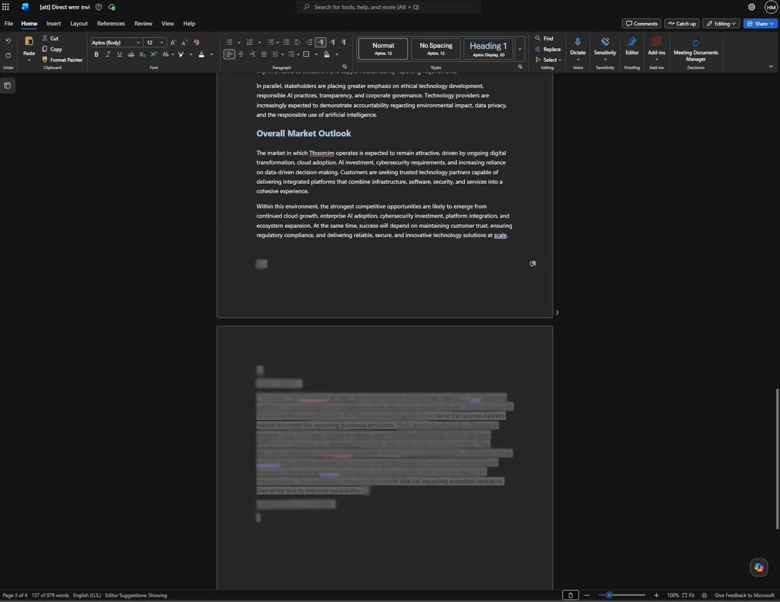Open the Select dropdown in Editing
The width and height of the screenshot is (780, 602).
[548, 60]
